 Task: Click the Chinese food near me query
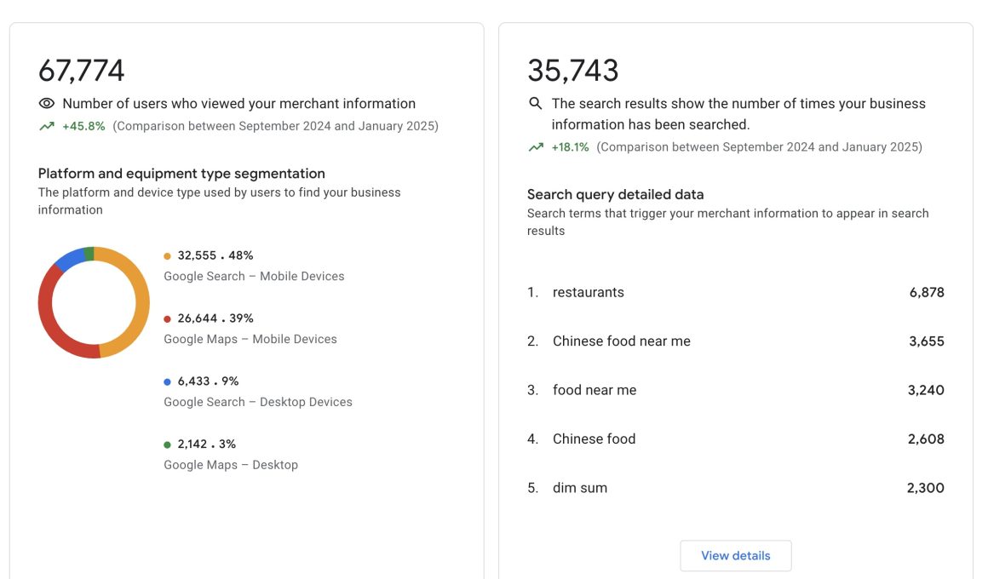click(621, 341)
